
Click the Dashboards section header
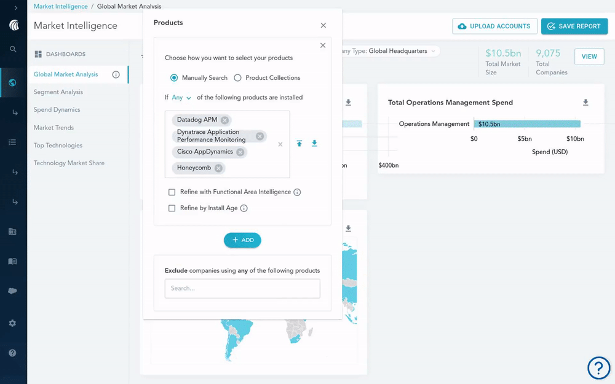(60, 54)
